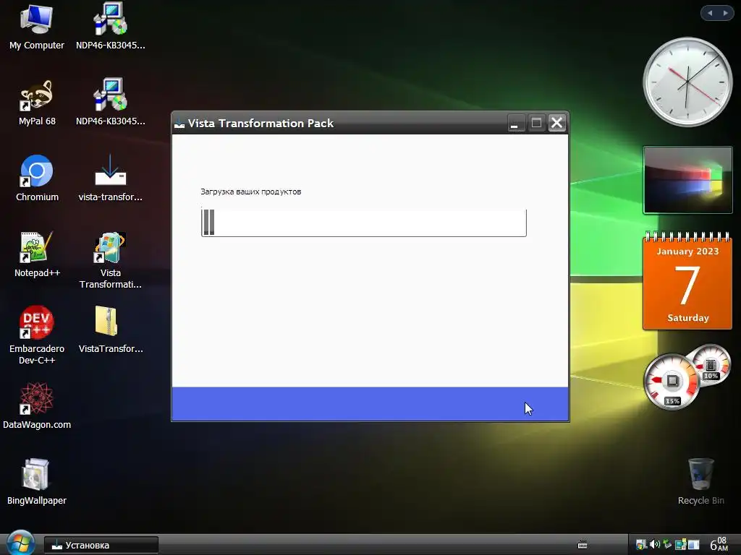Minimize the Vista Transformation Pack window
The height and width of the screenshot is (555, 741).
(x=516, y=123)
